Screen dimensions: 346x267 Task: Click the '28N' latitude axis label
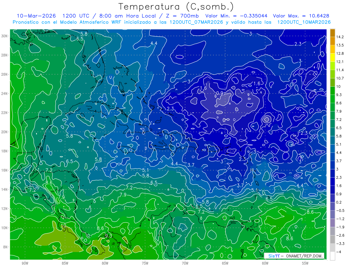(x=5, y=55)
